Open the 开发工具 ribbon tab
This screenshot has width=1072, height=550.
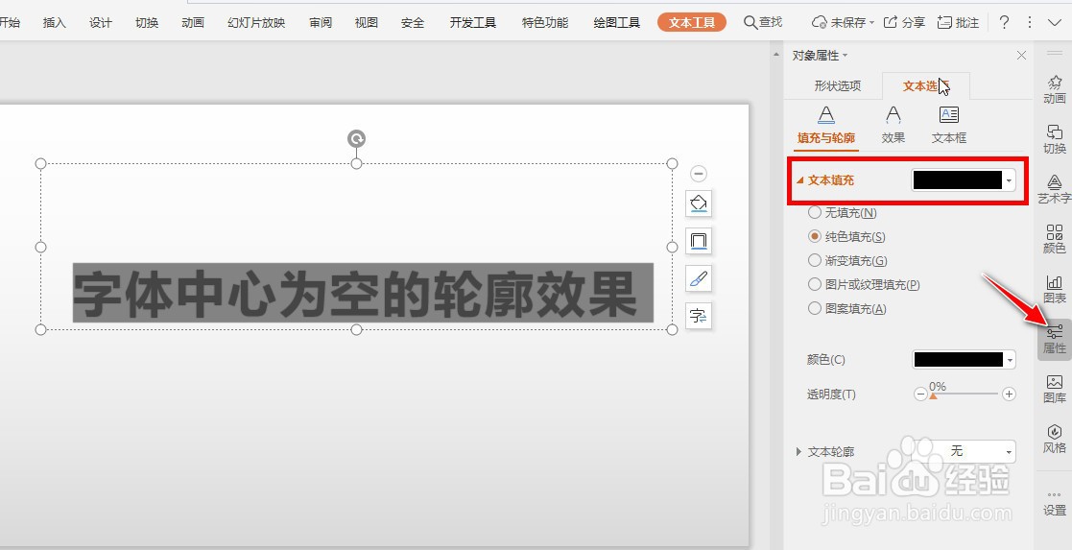(472, 23)
